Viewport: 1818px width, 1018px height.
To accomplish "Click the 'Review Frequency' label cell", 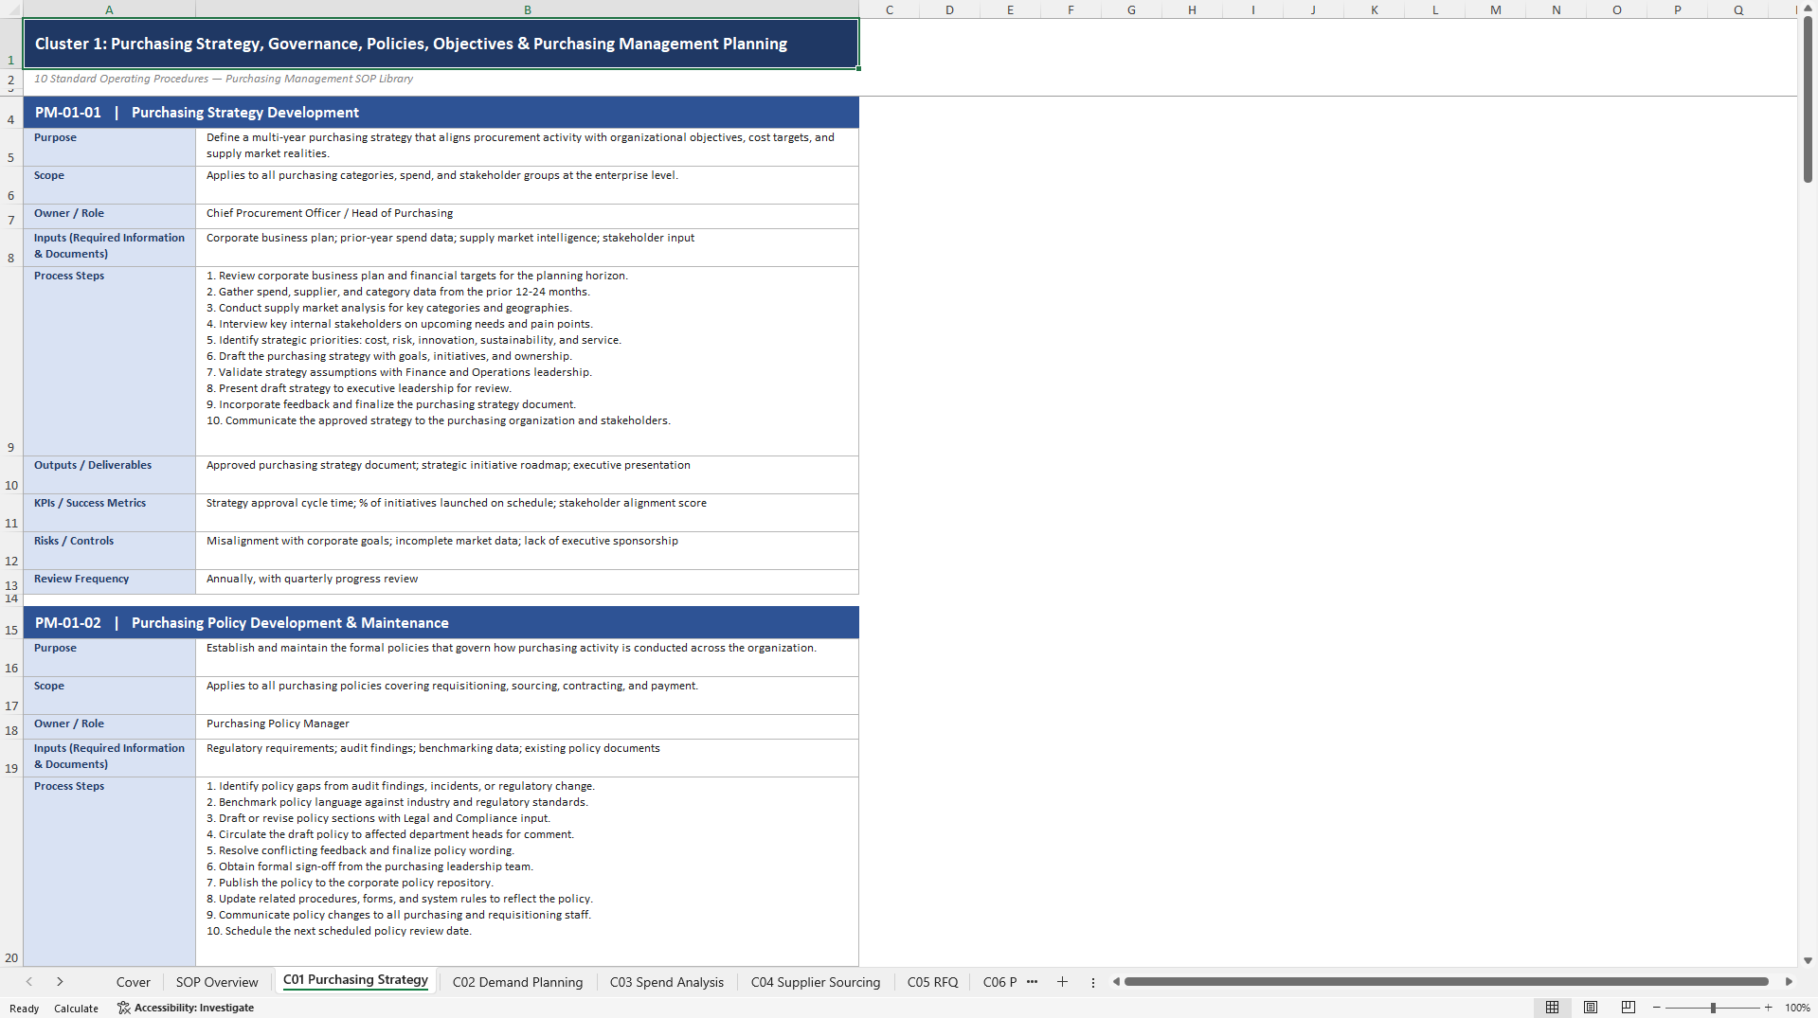I will [x=109, y=581].
